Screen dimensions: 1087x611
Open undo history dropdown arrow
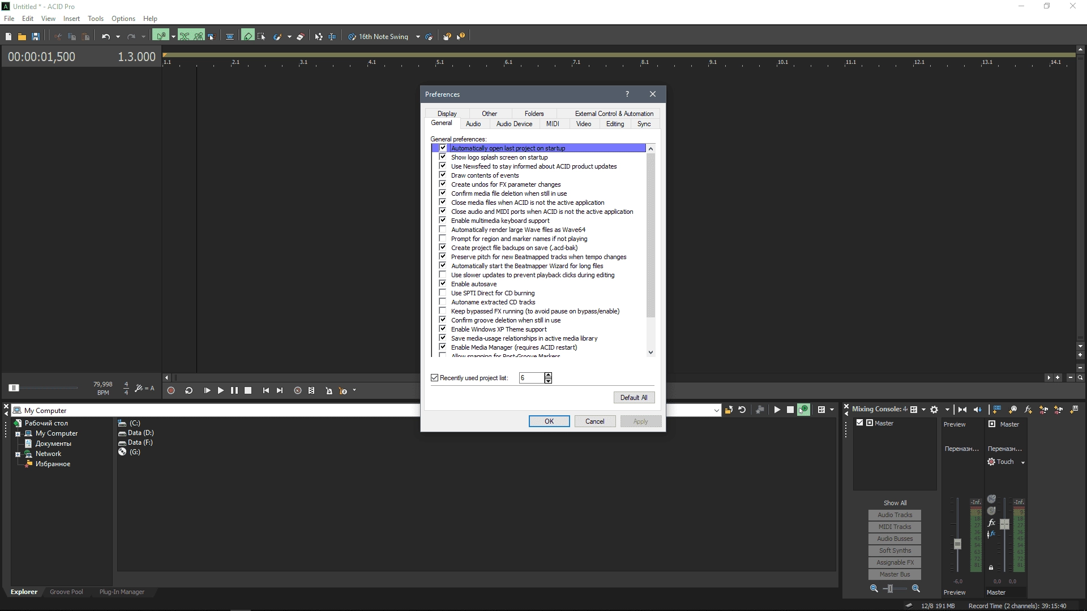coord(118,37)
